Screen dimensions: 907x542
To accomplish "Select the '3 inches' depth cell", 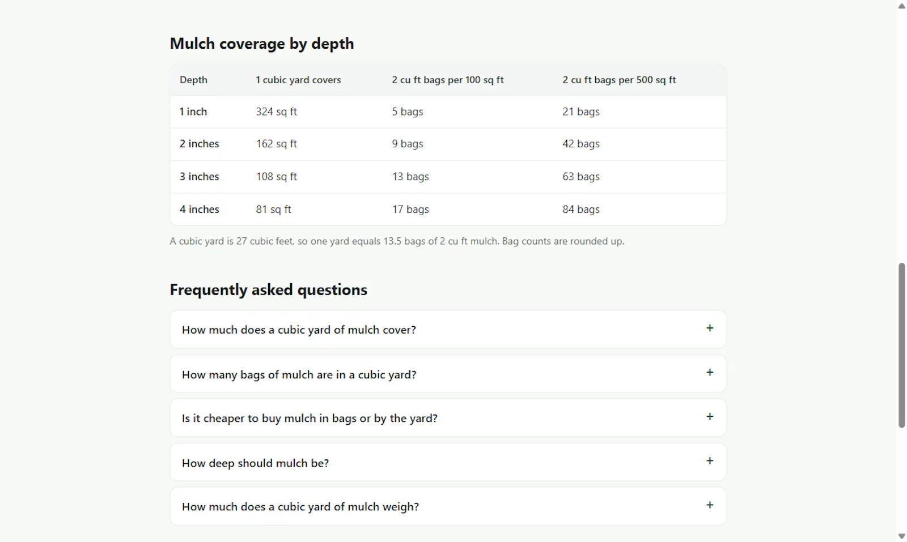I will (x=200, y=177).
